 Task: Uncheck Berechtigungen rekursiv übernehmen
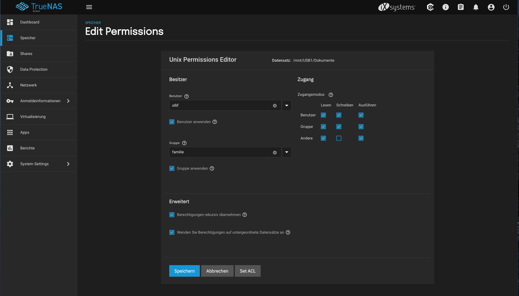[x=172, y=215]
